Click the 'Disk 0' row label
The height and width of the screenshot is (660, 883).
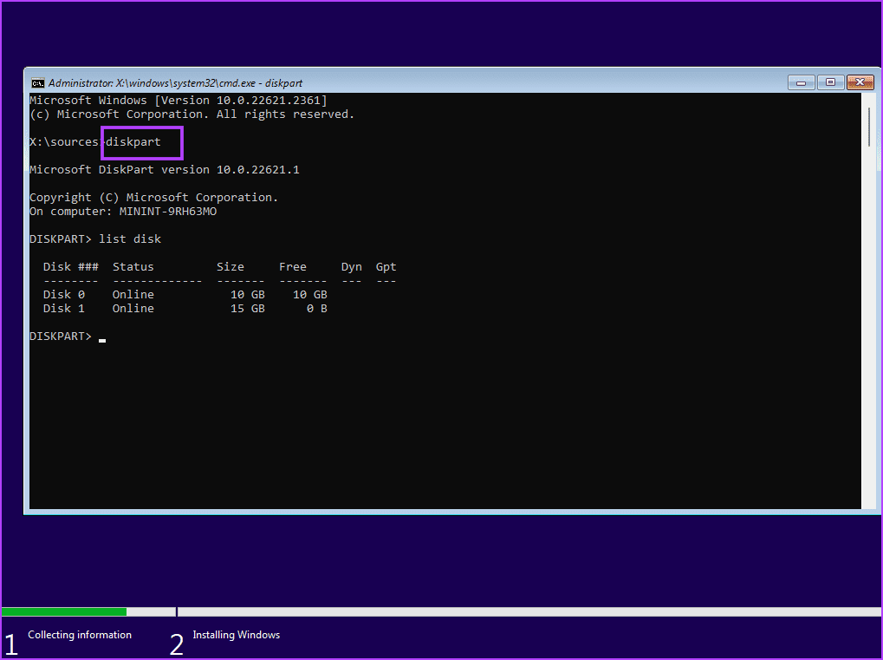(64, 295)
